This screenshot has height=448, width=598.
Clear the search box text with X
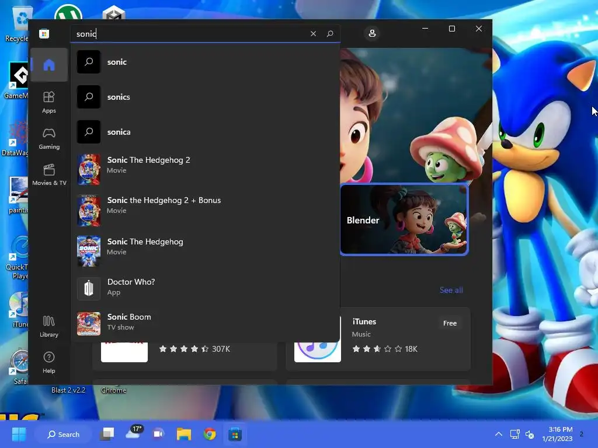(313, 33)
